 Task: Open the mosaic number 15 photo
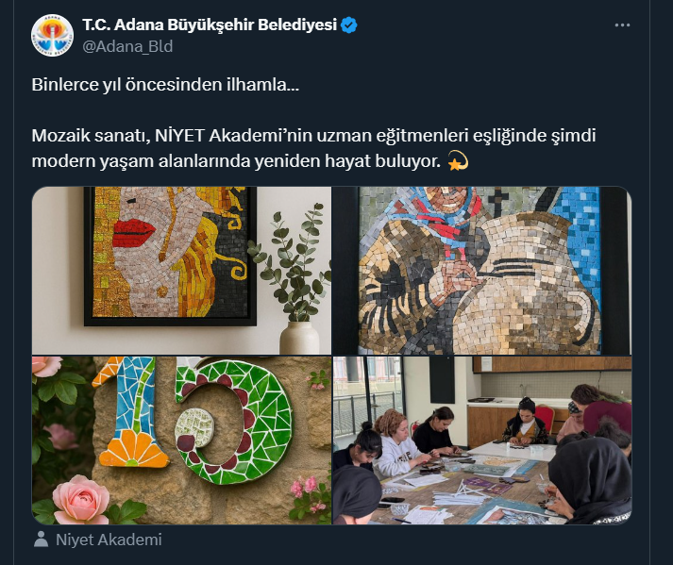coord(181,440)
